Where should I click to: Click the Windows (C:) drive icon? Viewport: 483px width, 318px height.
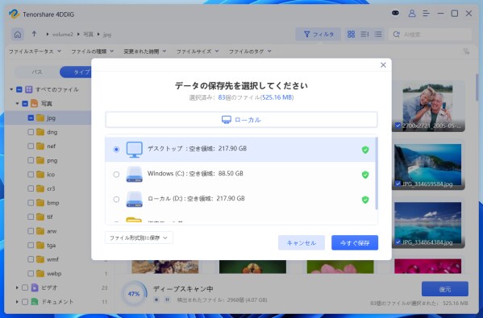(135, 175)
